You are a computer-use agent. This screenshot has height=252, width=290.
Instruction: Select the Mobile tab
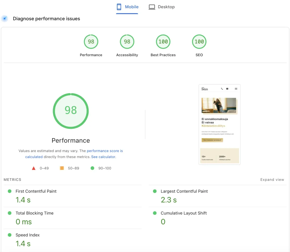pos(127,6)
